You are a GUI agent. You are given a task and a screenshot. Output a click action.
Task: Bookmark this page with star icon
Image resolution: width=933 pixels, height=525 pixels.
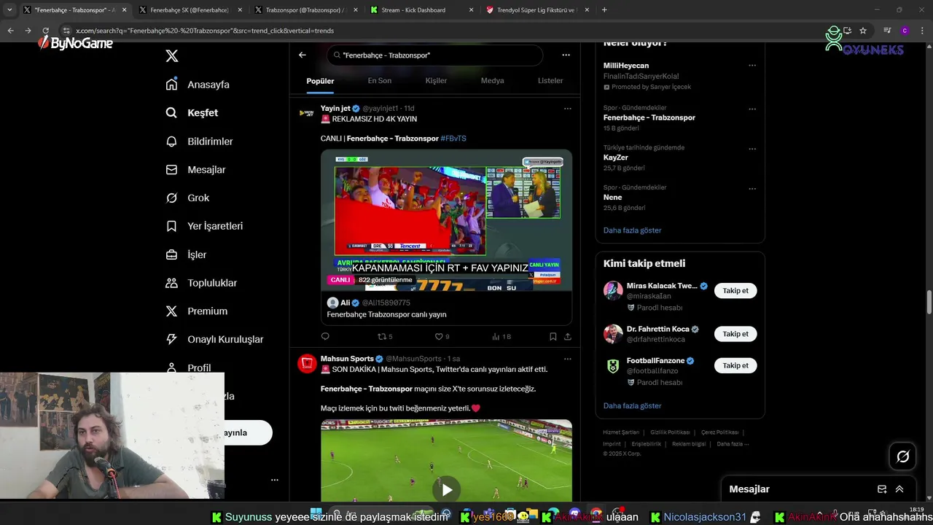[863, 31]
